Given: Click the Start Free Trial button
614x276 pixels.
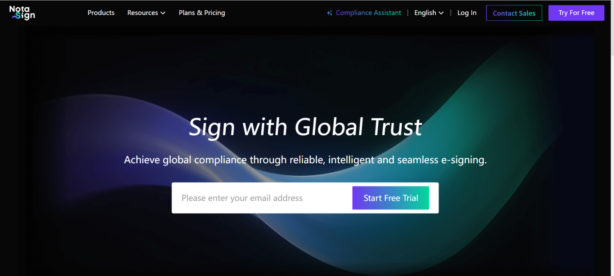Looking at the screenshot, I should click(x=391, y=198).
